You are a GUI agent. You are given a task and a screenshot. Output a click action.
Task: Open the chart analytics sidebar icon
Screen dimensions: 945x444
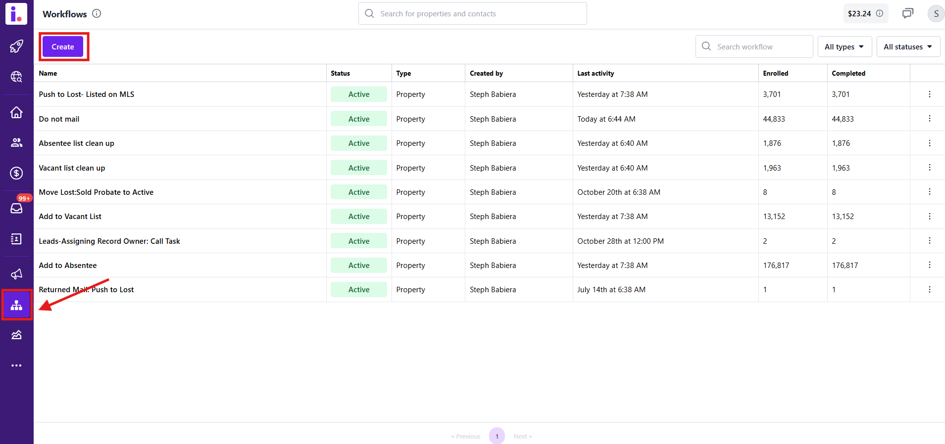(x=16, y=335)
